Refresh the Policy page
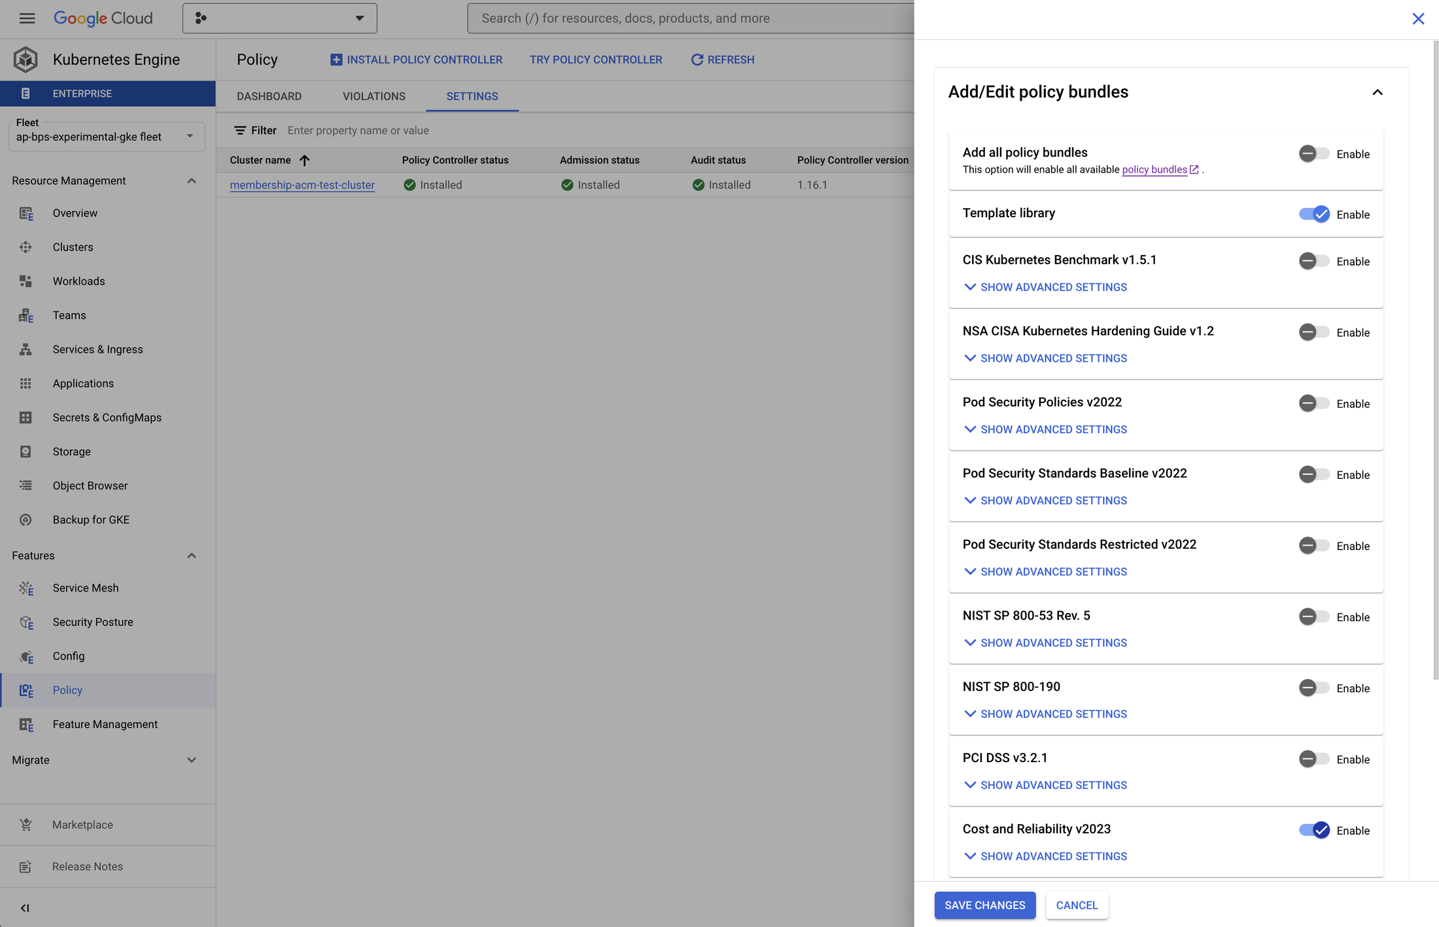This screenshot has height=927, width=1439. [x=723, y=60]
